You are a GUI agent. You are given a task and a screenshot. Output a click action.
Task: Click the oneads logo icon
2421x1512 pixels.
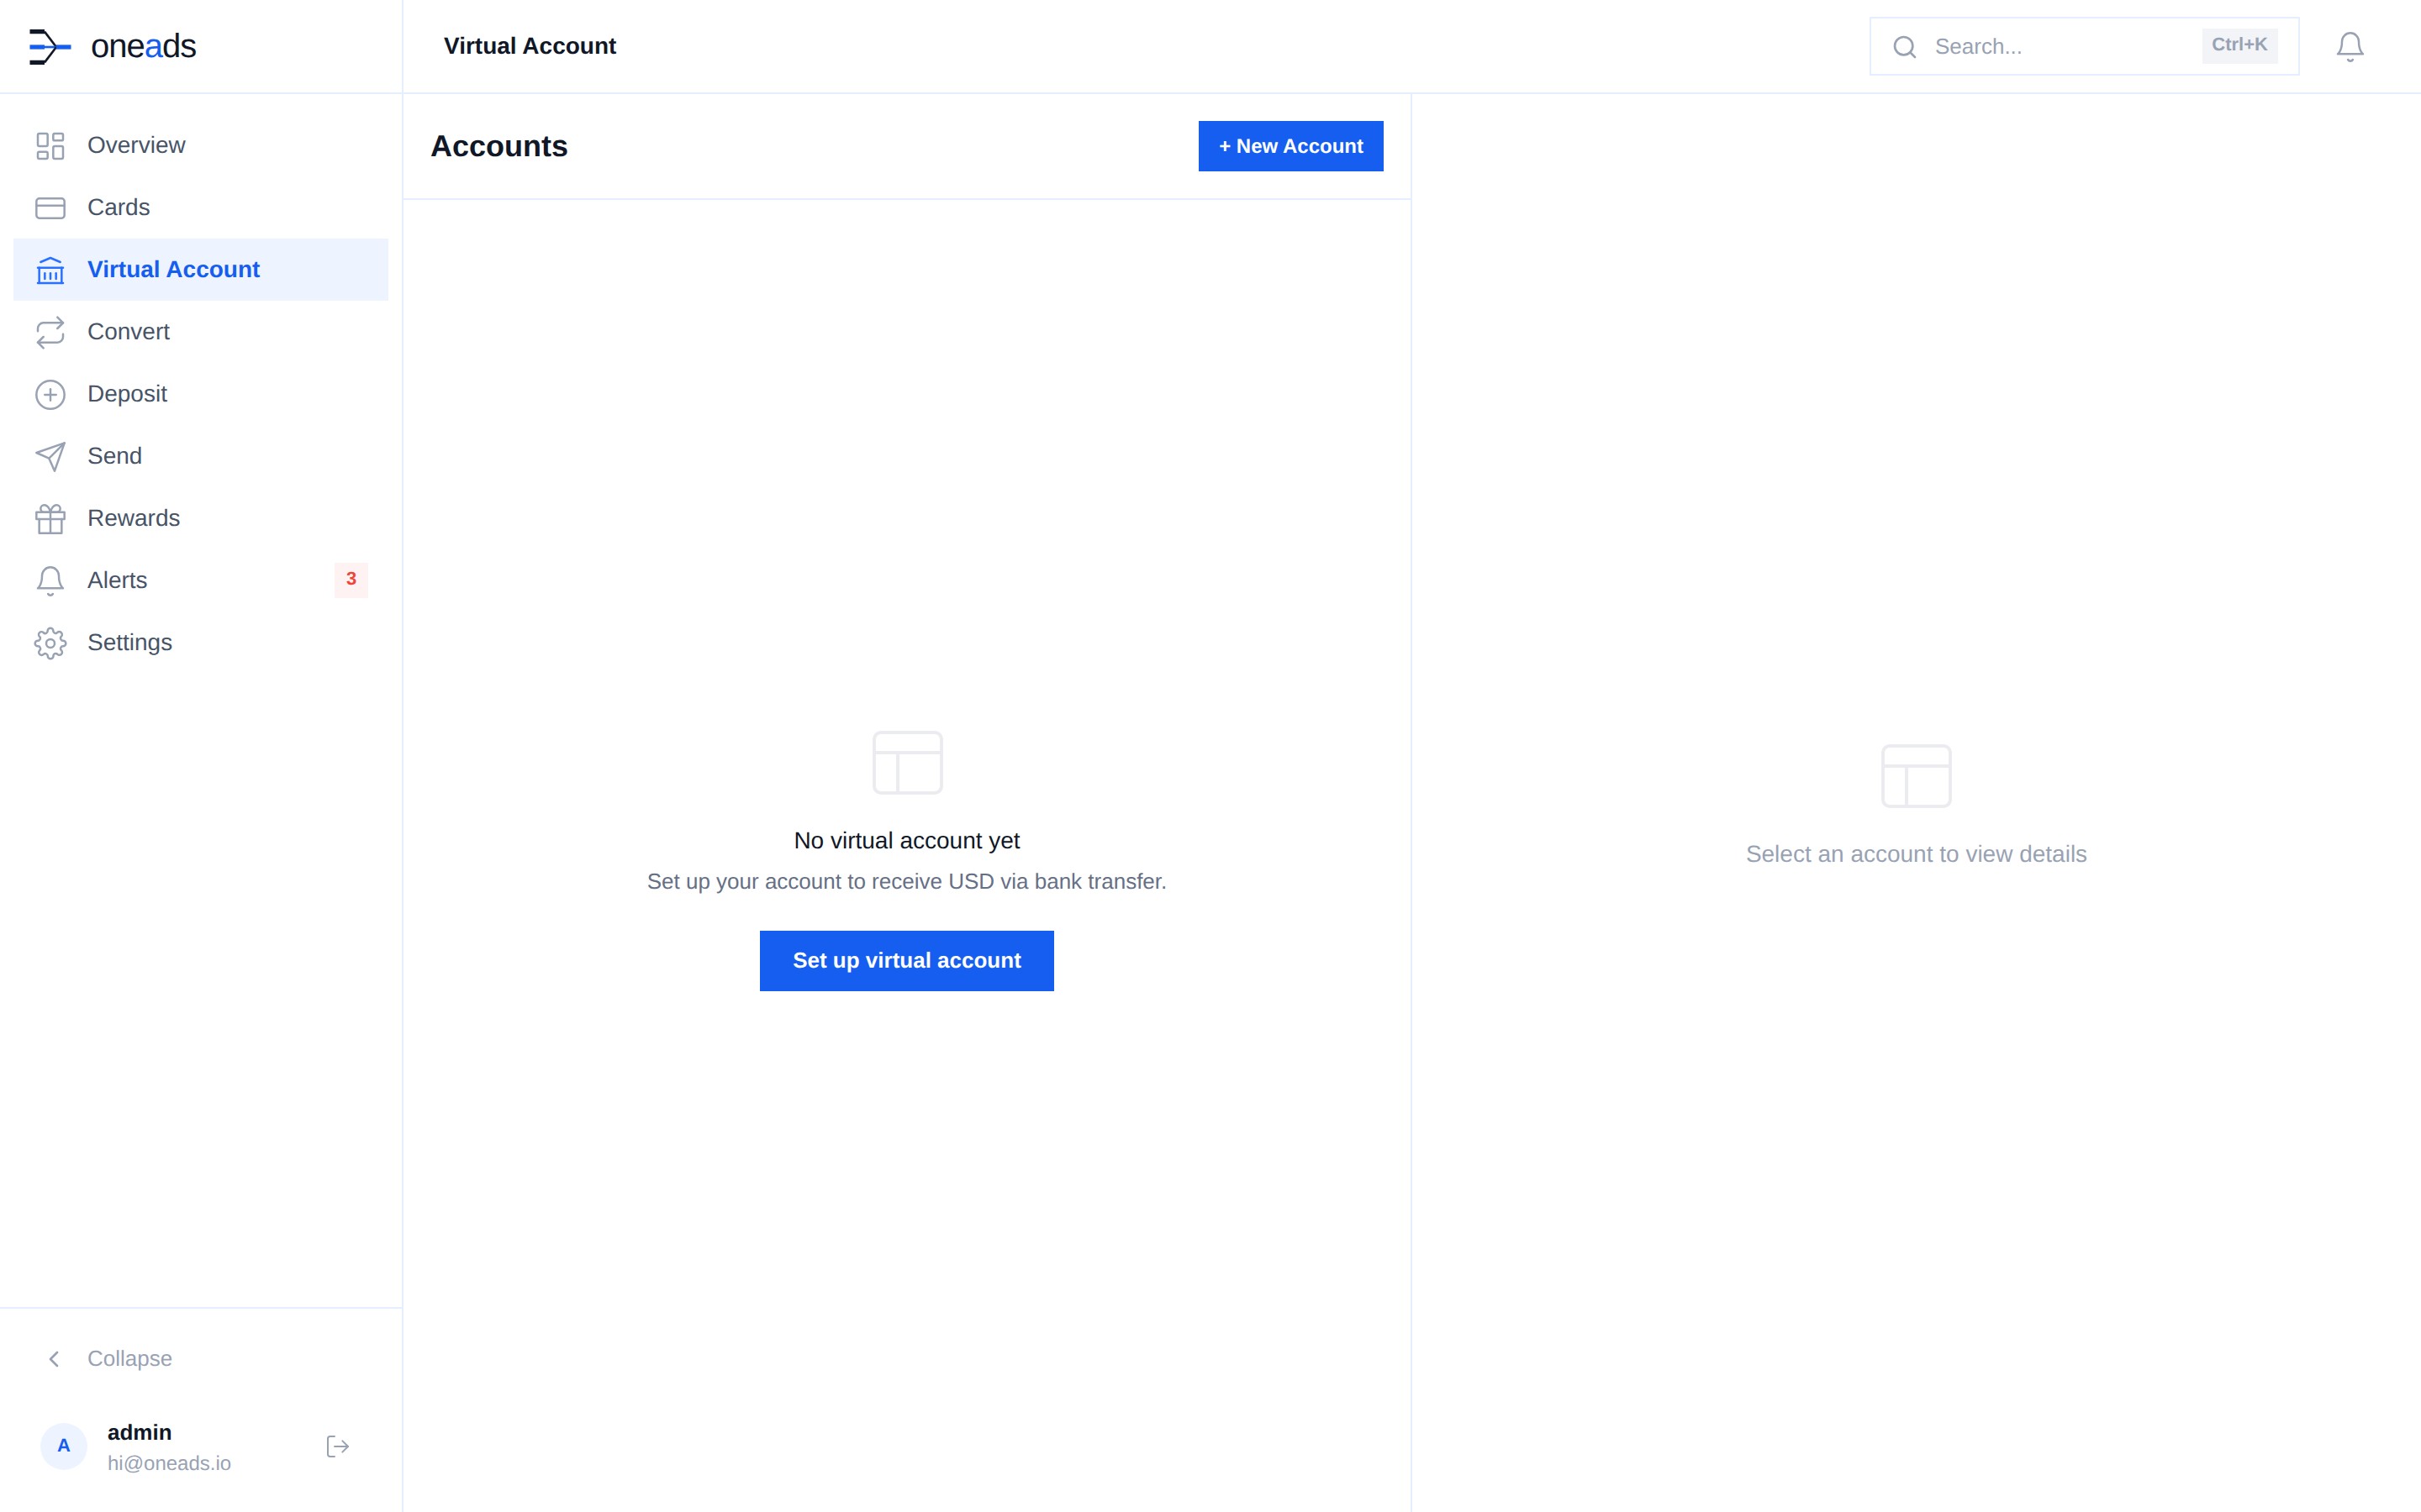(50, 46)
